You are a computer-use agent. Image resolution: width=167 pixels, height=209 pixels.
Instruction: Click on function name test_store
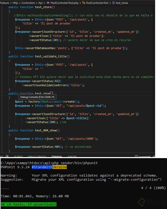point(43,7)
